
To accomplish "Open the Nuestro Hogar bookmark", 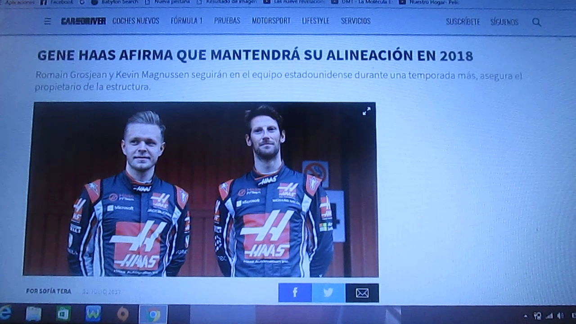I will [x=429, y=2].
